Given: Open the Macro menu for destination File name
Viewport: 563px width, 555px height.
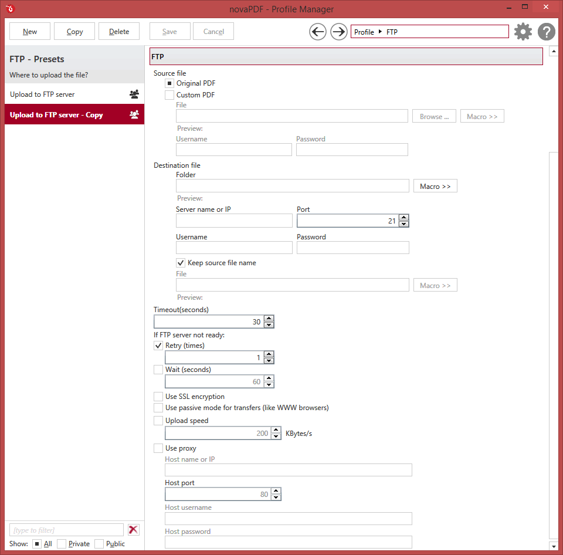Looking at the screenshot, I should 435,285.
